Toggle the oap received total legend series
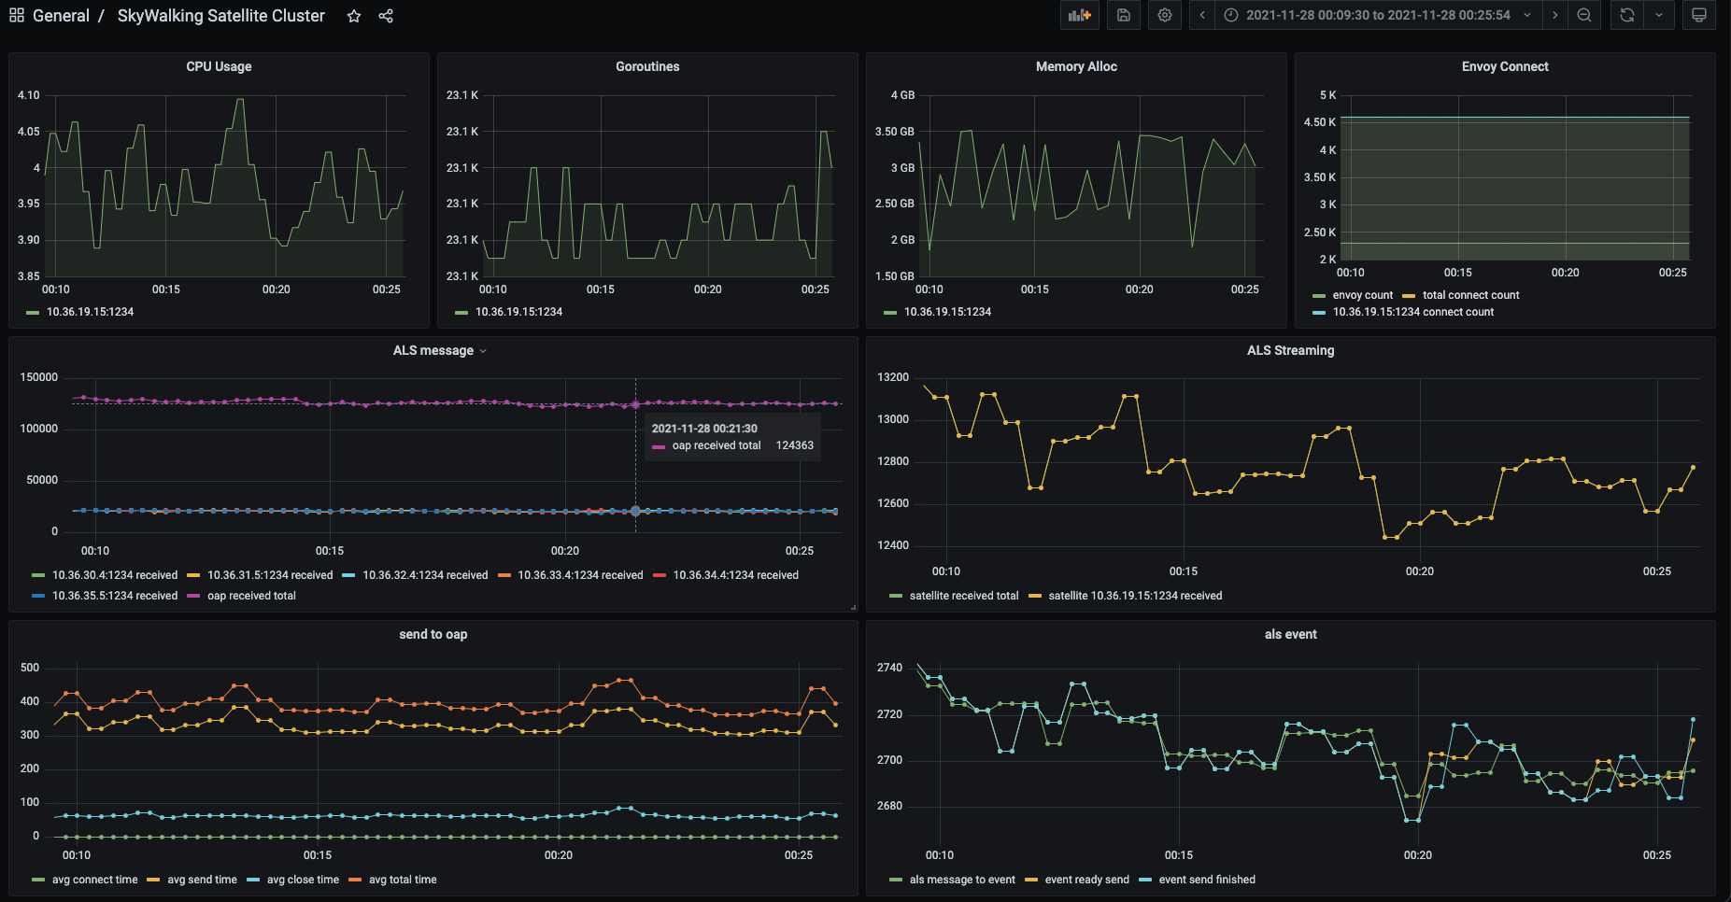This screenshot has width=1731, height=902. point(251,596)
